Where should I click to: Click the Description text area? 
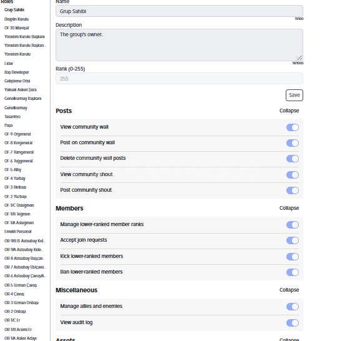click(x=179, y=45)
